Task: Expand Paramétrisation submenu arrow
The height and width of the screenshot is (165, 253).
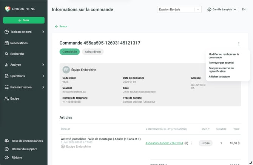Action: click(x=43, y=87)
